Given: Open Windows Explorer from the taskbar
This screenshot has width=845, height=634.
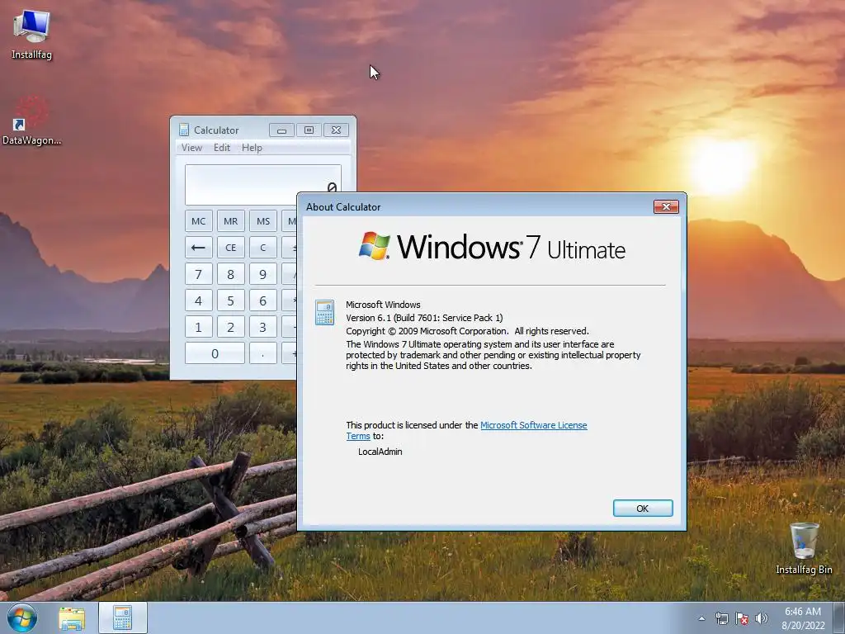Looking at the screenshot, I should pos(72,618).
